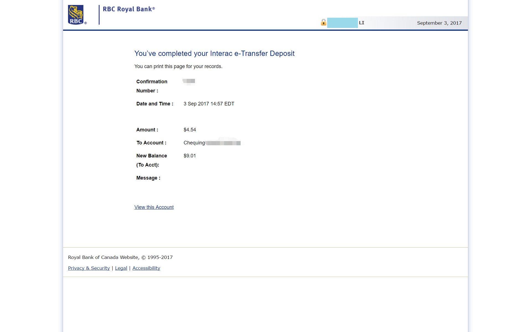The height and width of the screenshot is (332, 531).
Task: Open the Legal footer link
Action: (121, 268)
